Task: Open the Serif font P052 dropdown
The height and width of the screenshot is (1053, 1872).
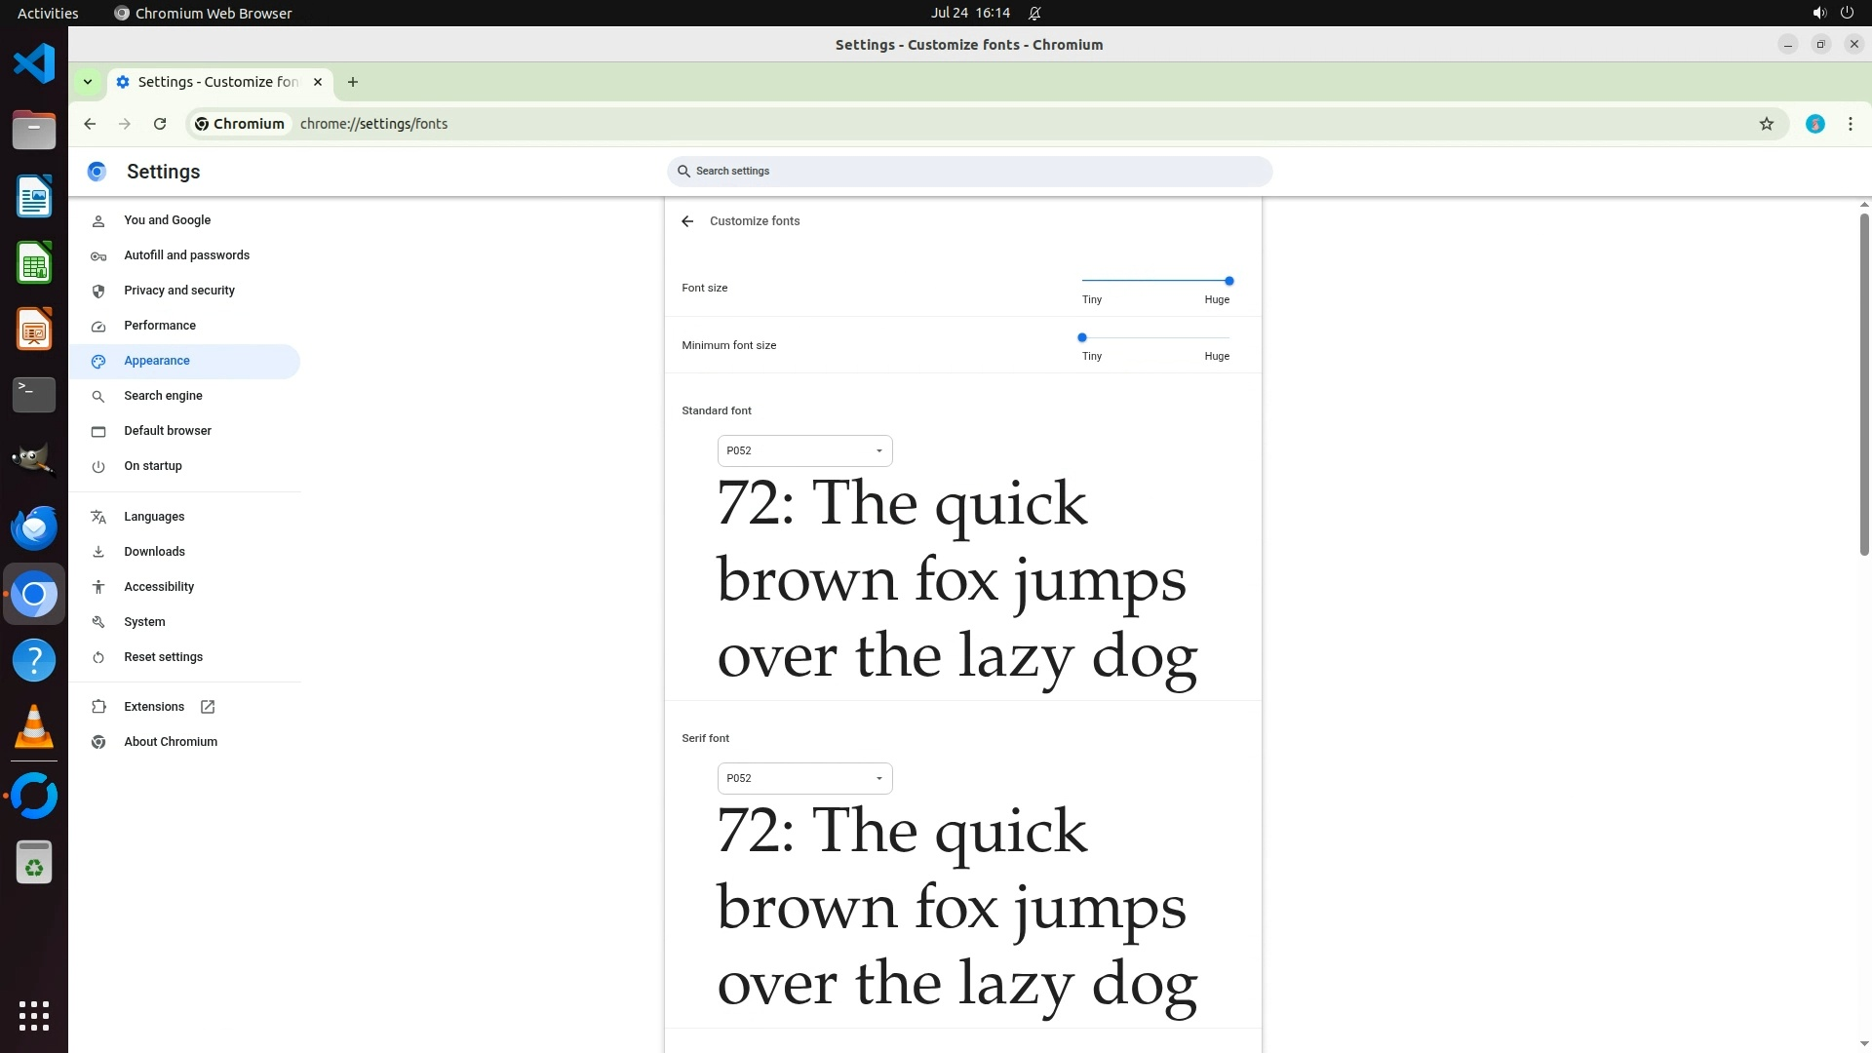Action: (x=804, y=778)
